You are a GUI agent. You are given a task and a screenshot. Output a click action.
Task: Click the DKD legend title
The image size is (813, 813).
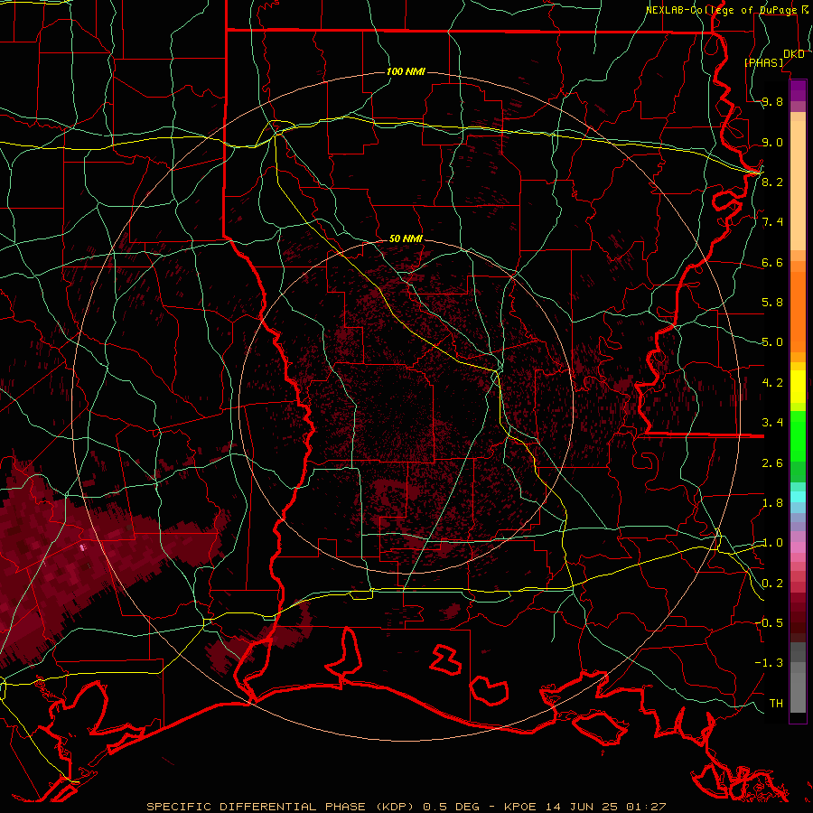pos(794,54)
